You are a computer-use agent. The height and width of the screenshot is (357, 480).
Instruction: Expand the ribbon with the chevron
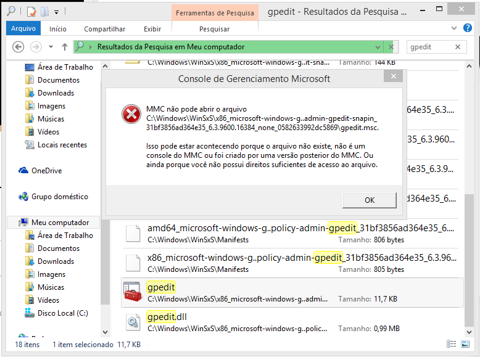[454, 28]
